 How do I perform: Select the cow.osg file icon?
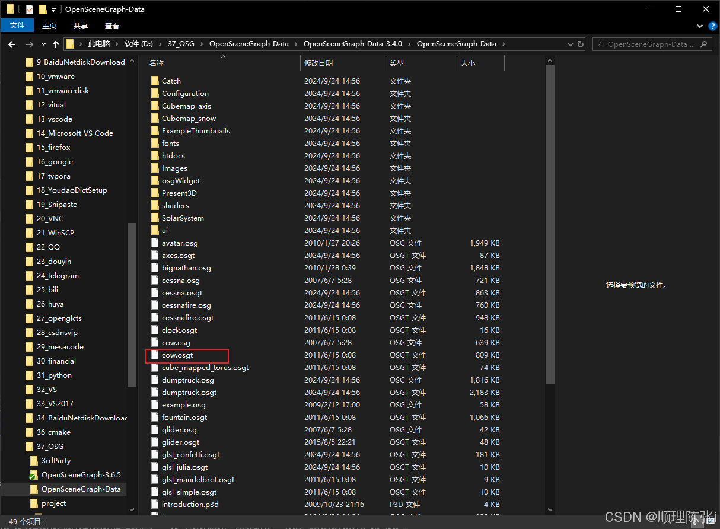tap(155, 342)
